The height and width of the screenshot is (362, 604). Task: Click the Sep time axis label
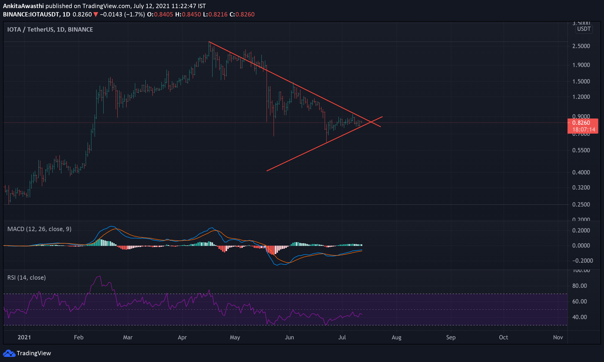[x=451, y=337]
